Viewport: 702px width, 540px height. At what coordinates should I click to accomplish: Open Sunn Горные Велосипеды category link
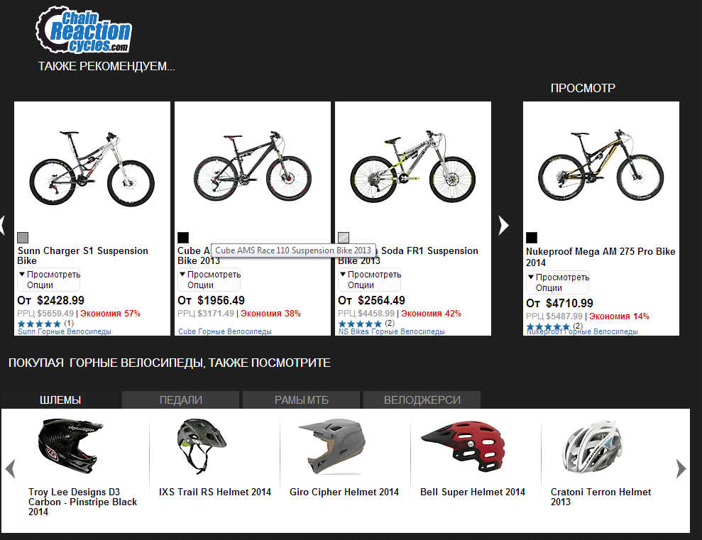click(65, 331)
